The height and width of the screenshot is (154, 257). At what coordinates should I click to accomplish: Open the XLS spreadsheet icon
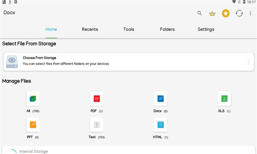(x=224, y=99)
